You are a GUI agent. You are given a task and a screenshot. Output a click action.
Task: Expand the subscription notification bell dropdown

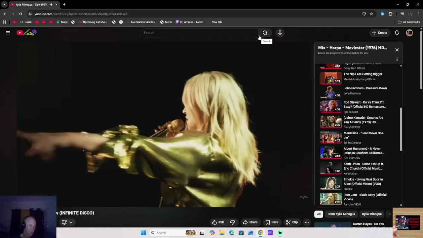point(67,222)
